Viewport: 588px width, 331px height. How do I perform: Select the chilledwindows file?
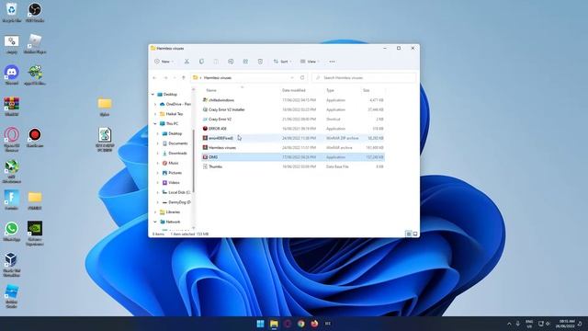(x=293, y=100)
